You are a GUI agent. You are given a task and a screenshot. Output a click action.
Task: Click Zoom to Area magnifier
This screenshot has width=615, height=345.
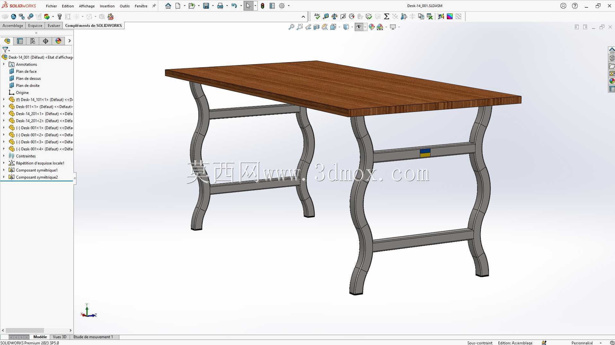click(300, 27)
